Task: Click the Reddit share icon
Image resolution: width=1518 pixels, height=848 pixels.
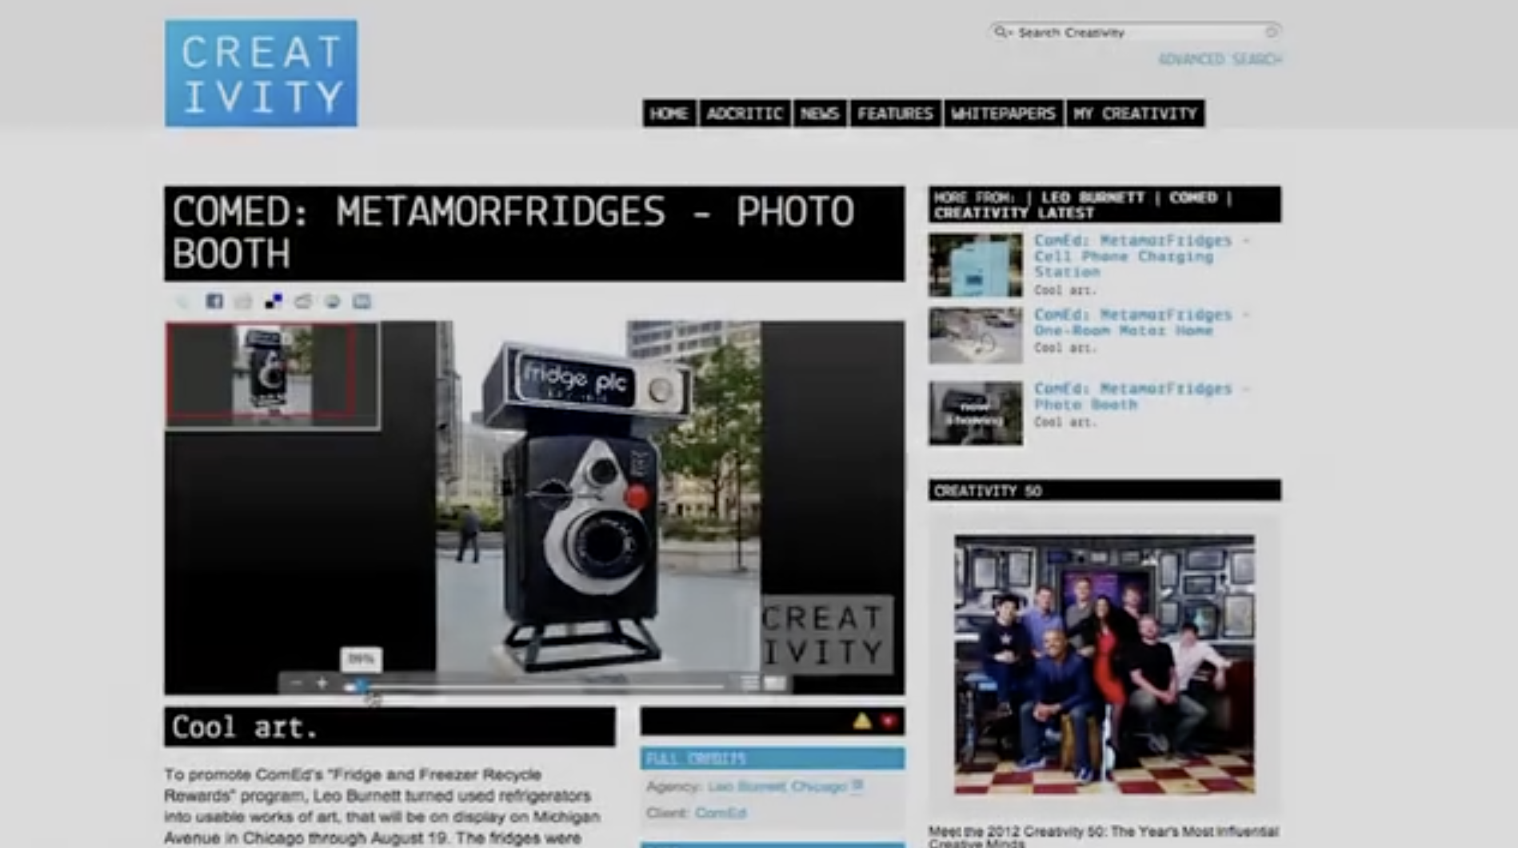Action: (x=302, y=302)
